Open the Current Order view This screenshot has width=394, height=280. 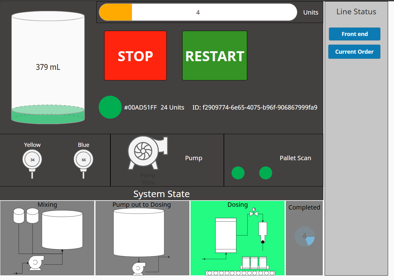[x=354, y=52]
